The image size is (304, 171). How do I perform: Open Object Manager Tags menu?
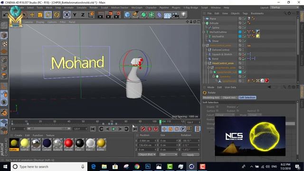coord(245,13)
